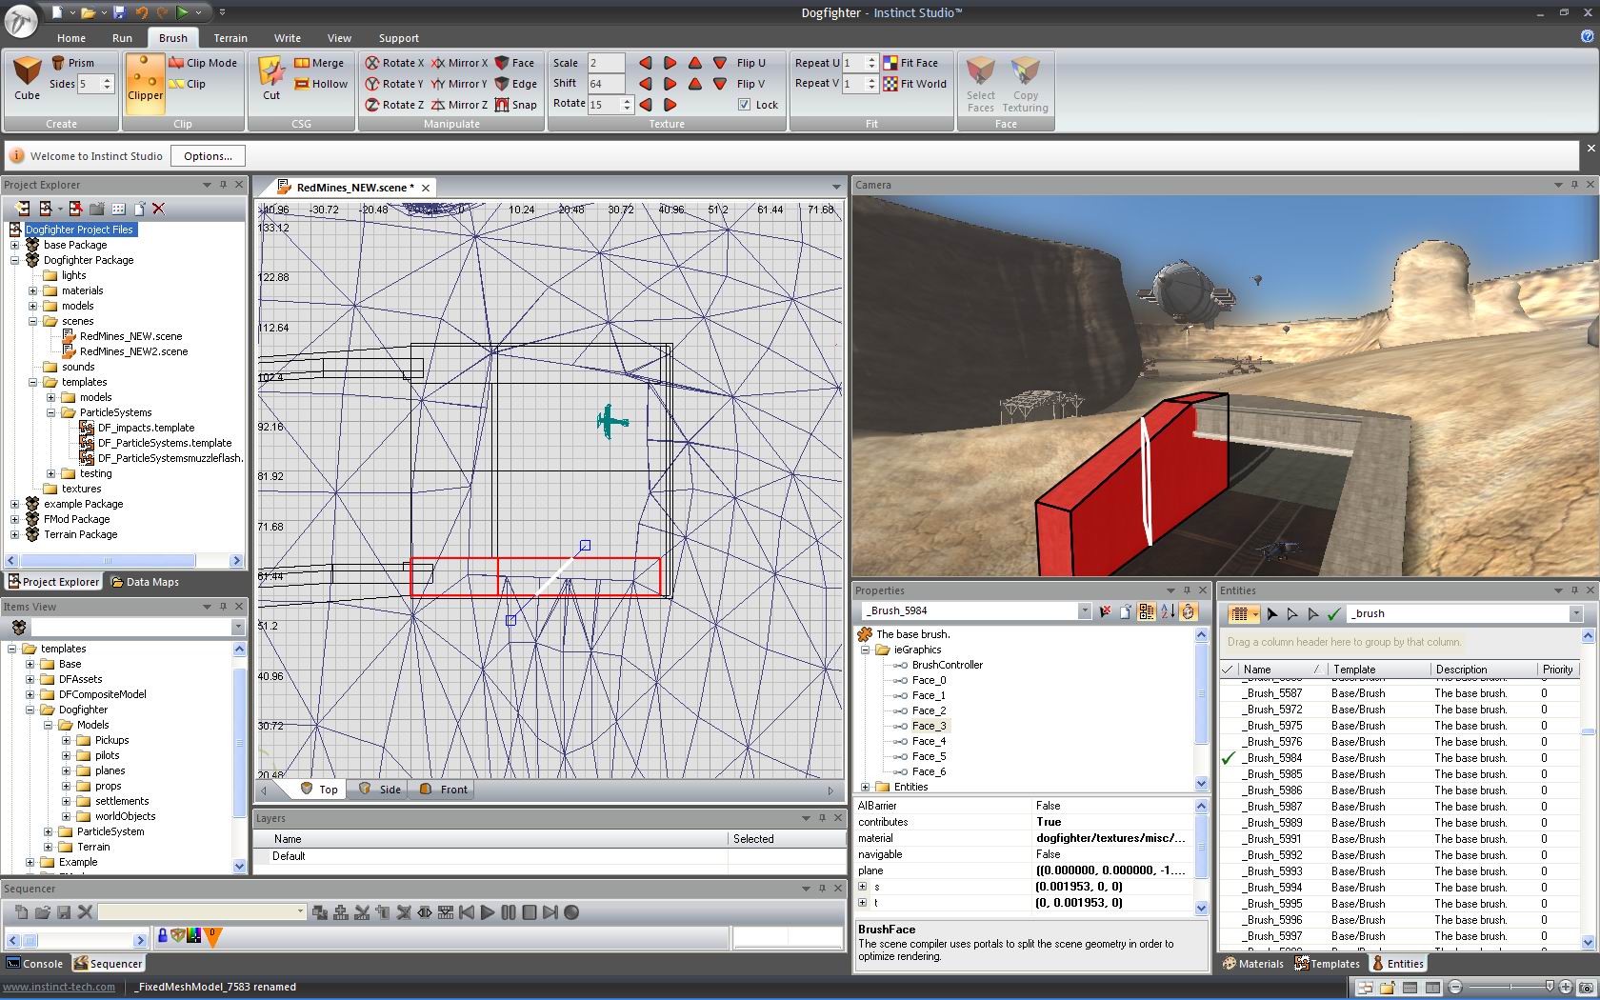Image resolution: width=1600 pixels, height=1000 pixels.
Task: Switch to Face manipulation mode
Action: pyautogui.click(x=514, y=63)
